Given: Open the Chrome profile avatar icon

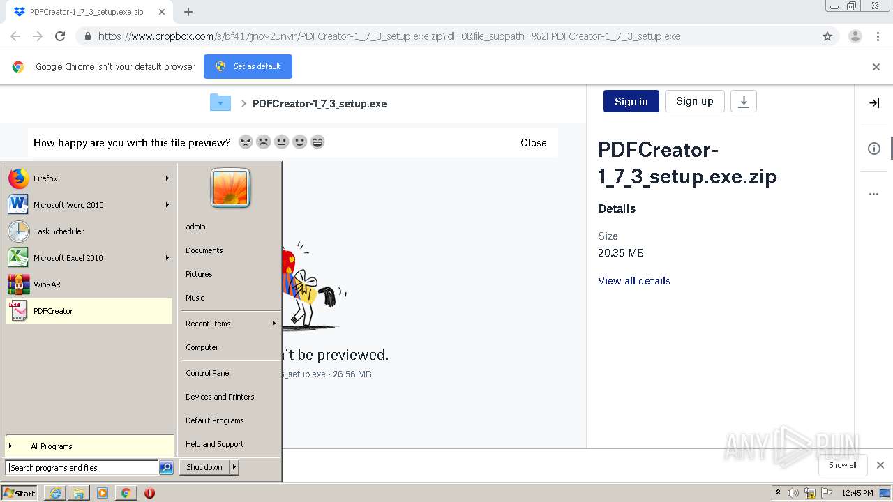Looking at the screenshot, I should (855, 36).
